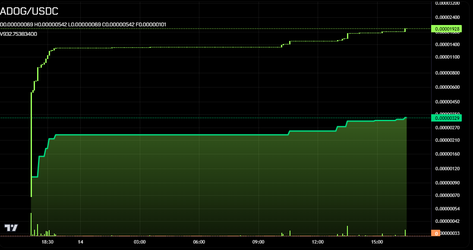Viewport: 473px width, 250px height.
Task: Click the 0.00000070 price axis label
Action: 448,196
